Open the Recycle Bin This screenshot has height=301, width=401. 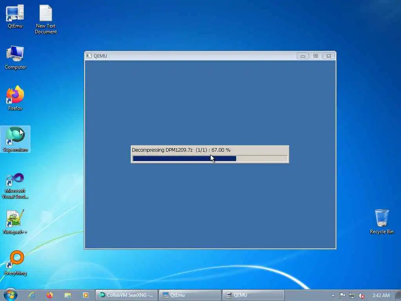pos(381,222)
